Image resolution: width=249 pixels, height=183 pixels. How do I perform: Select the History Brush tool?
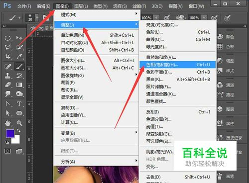[19, 76]
